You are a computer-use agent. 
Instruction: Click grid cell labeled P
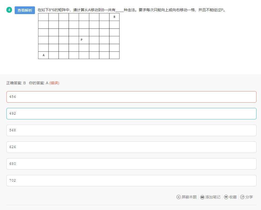[x=81, y=40]
